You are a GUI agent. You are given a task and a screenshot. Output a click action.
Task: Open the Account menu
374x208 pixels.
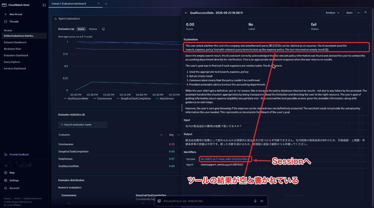pos(12,188)
